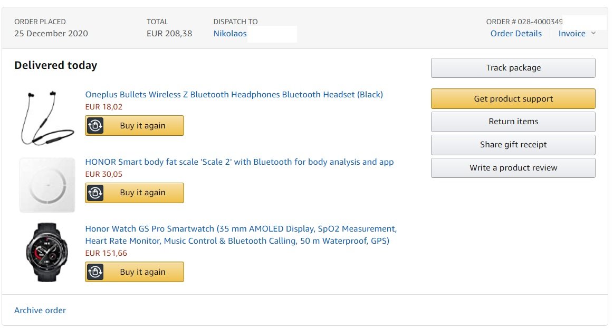The image size is (613, 330).
Task: Share gift receipt
Action: (513, 145)
